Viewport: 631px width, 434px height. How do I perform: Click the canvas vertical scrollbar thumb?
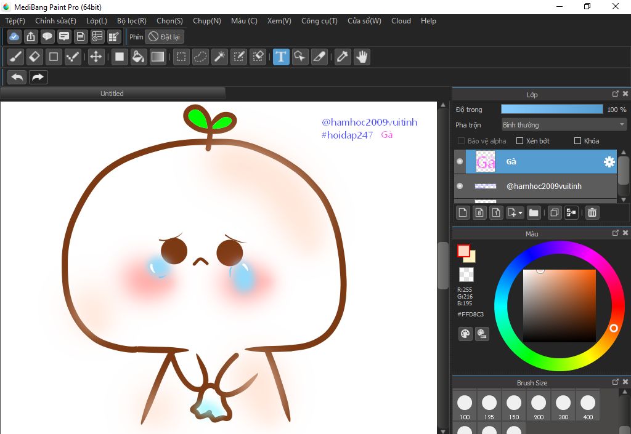tap(442, 265)
